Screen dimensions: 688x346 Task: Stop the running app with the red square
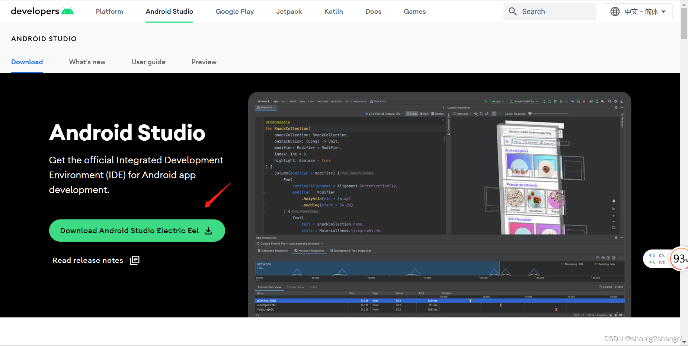(584, 101)
